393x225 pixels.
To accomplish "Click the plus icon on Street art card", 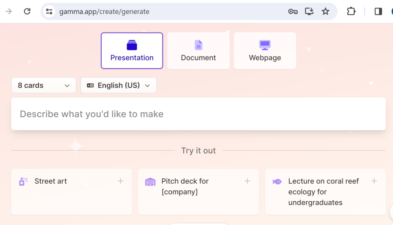I will coord(120,181).
